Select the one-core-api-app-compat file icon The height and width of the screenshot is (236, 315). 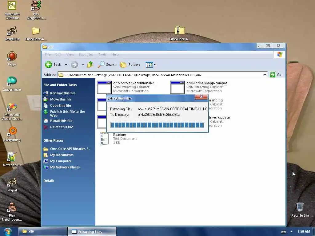click(177, 87)
